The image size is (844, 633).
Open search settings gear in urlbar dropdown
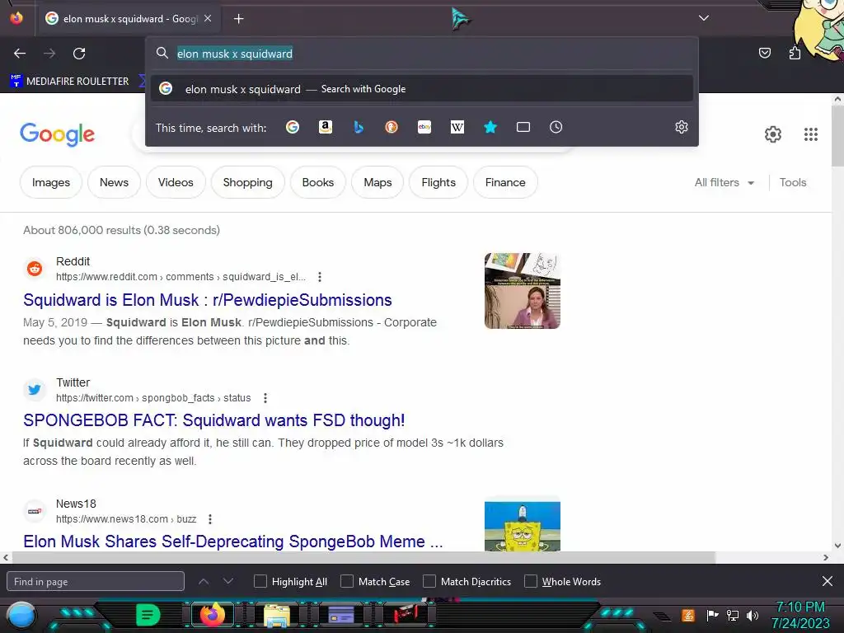pos(682,127)
